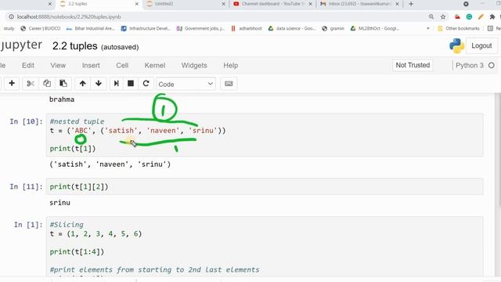Viewport: 501px width, 282px height.
Task: Cut the selected cells with the scissors icon
Action: [31, 84]
